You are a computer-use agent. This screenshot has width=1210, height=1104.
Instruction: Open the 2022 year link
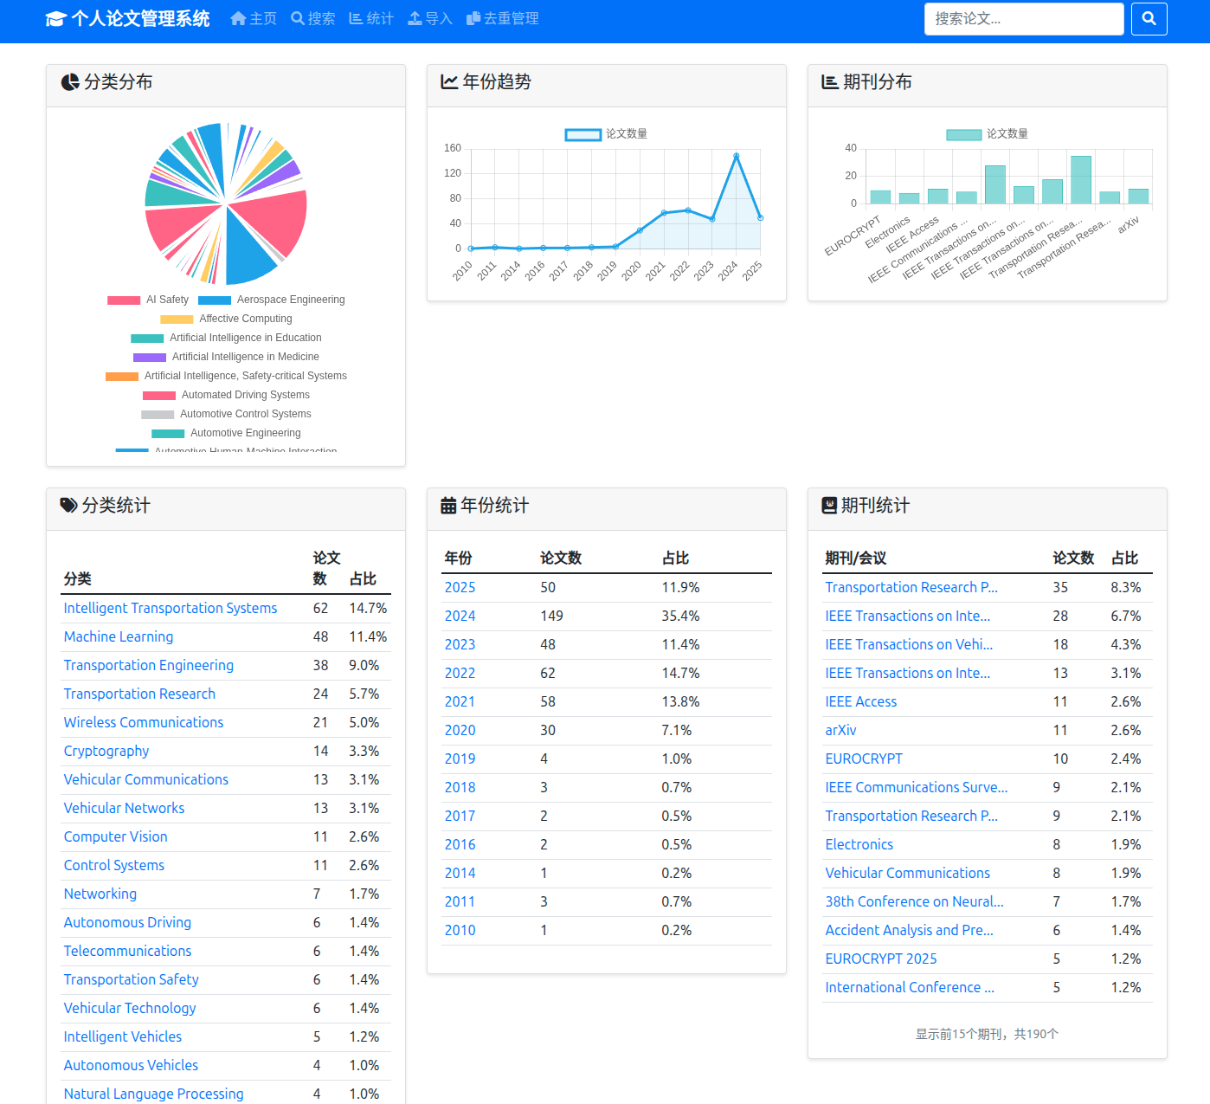point(460,674)
